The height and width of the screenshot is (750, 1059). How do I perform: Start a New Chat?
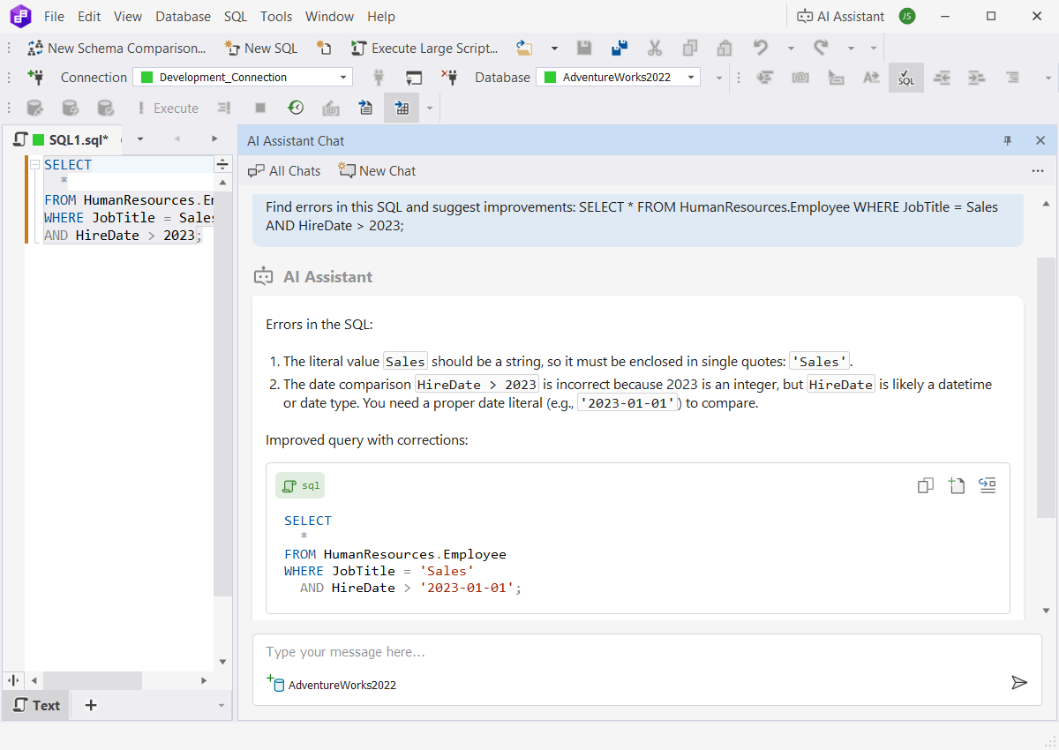click(x=378, y=170)
